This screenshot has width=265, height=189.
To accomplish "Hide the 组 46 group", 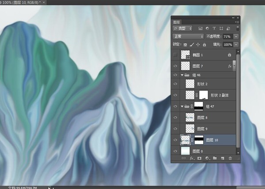I will click(x=175, y=75).
